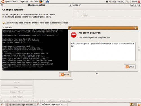Screen dimensions: 141x106
Task: Switch to Synaptic Package Manager taskbar entry
Action: [x=21, y=104]
